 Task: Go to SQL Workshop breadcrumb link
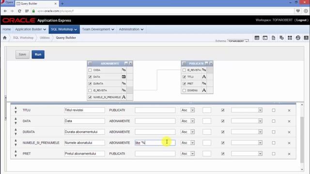pyautogui.click(x=23, y=38)
